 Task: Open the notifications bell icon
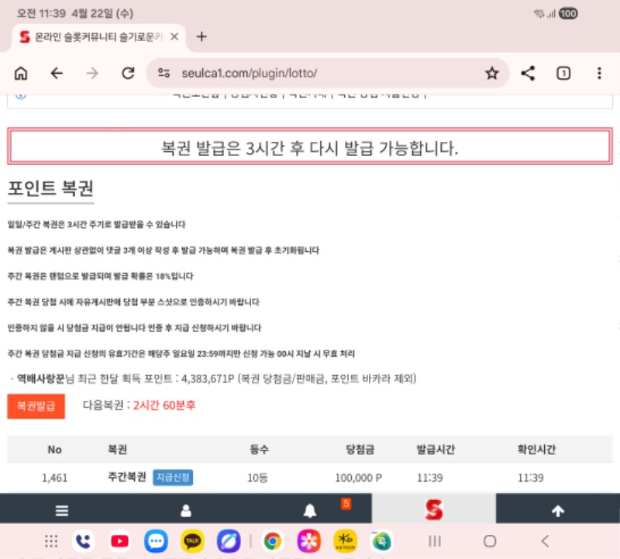pyautogui.click(x=310, y=510)
